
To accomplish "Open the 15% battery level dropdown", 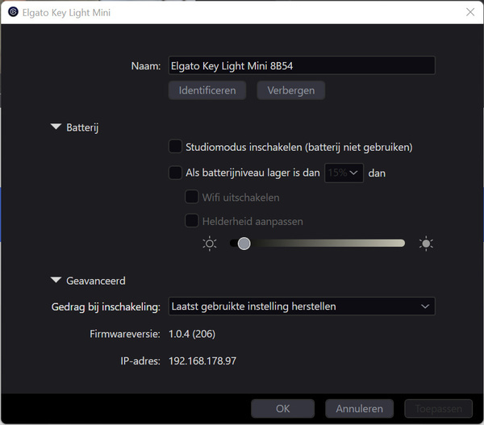I will tap(344, 173).
